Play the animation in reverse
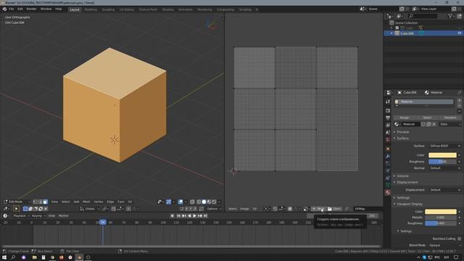 pyautogui.click(x=189, y=216)
